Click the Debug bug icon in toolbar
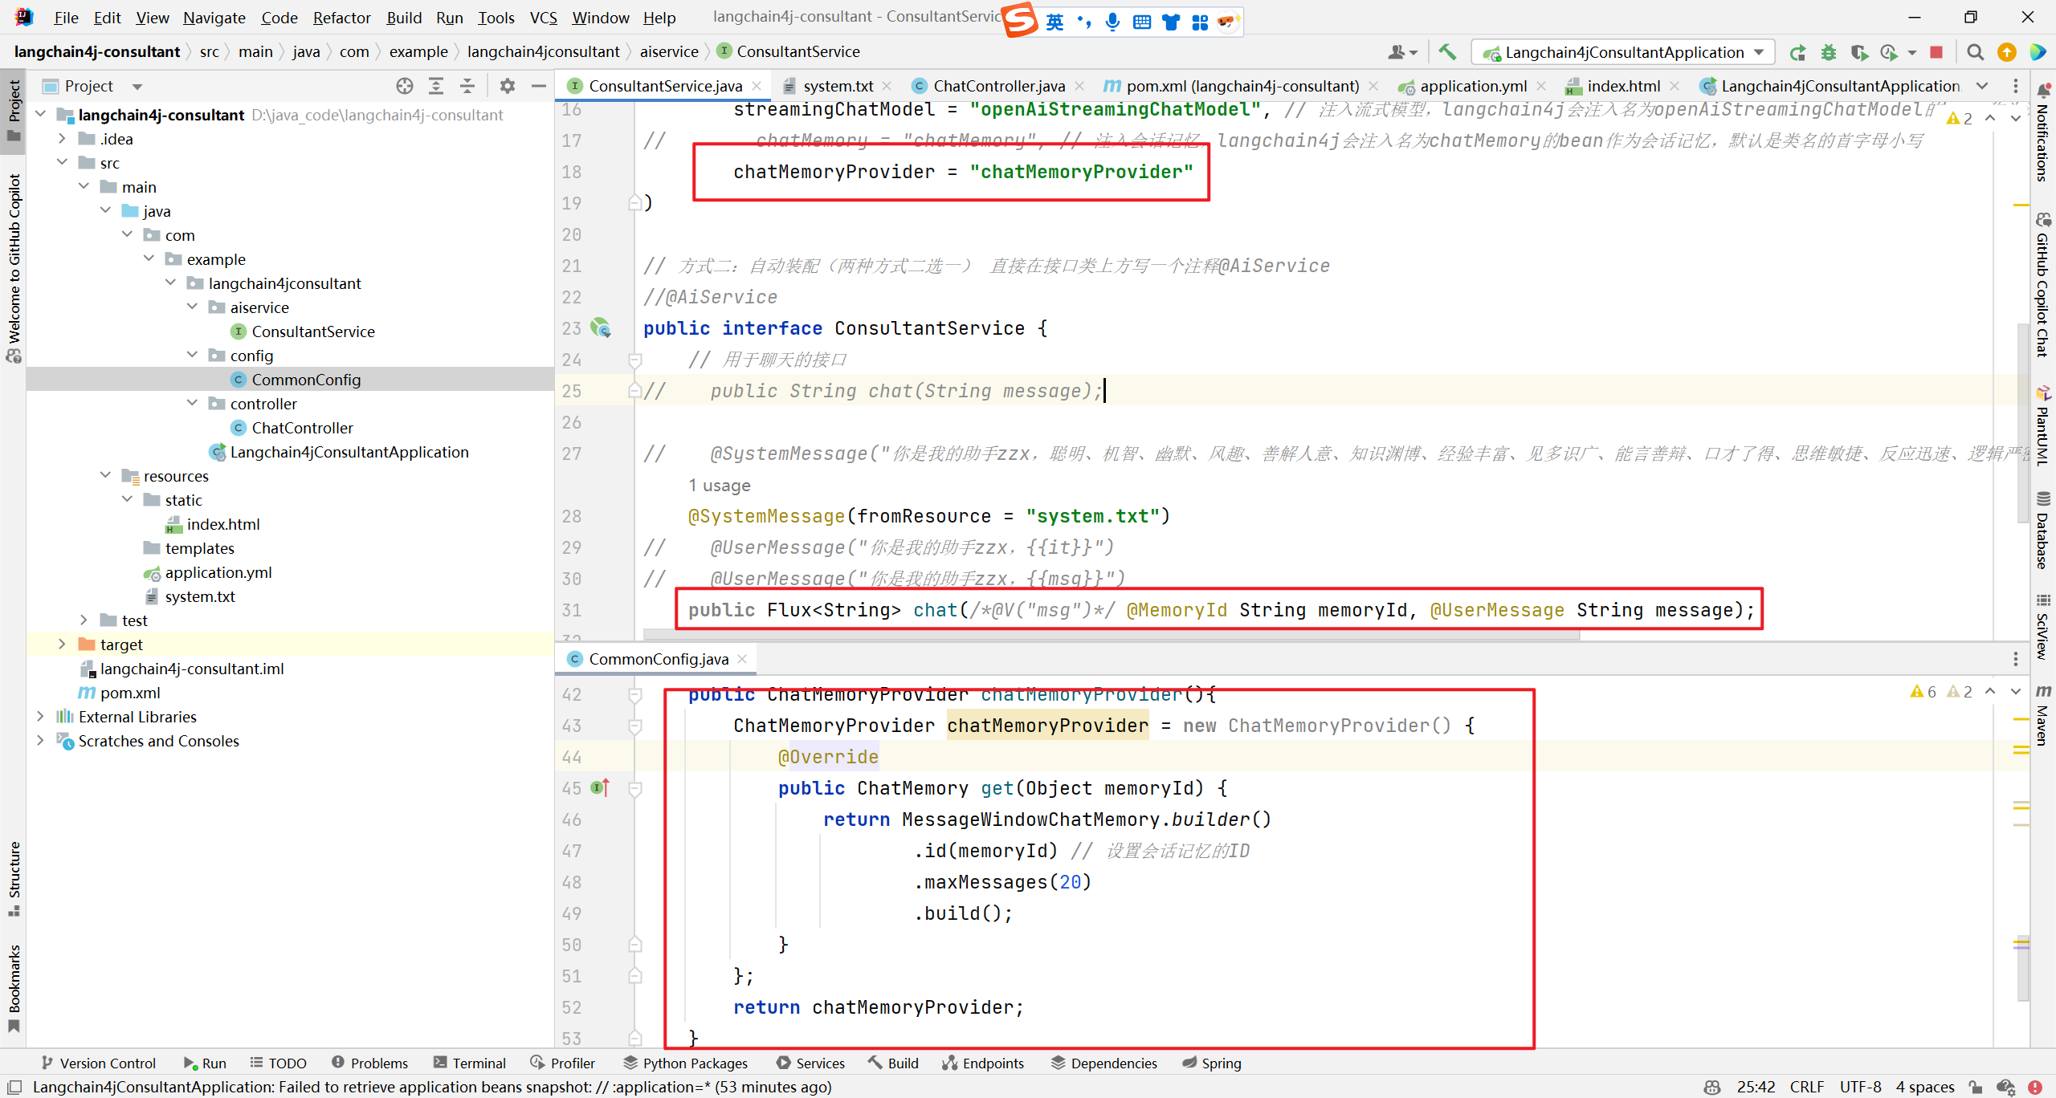This screenshot has height=1098, width=2056. click(x=1829, y=52)
